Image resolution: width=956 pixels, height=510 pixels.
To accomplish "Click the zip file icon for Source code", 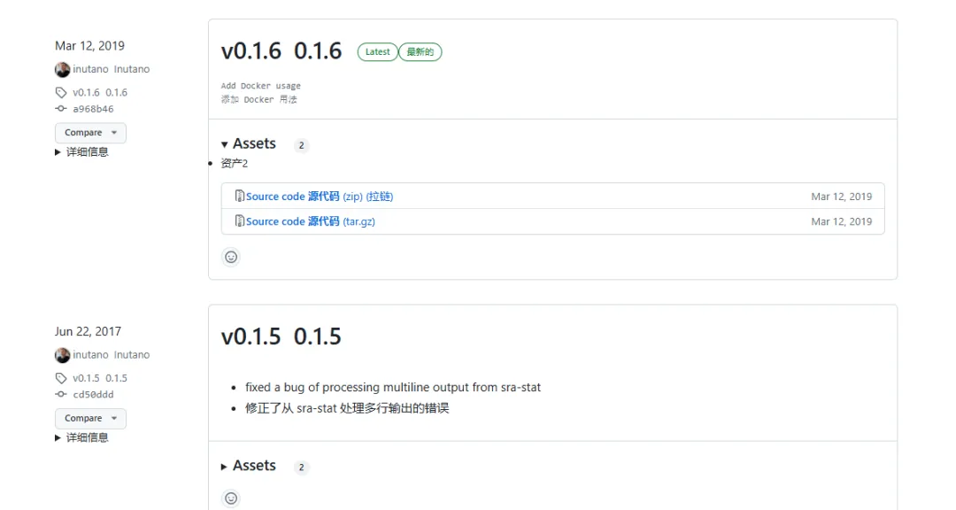I will 240,196.
